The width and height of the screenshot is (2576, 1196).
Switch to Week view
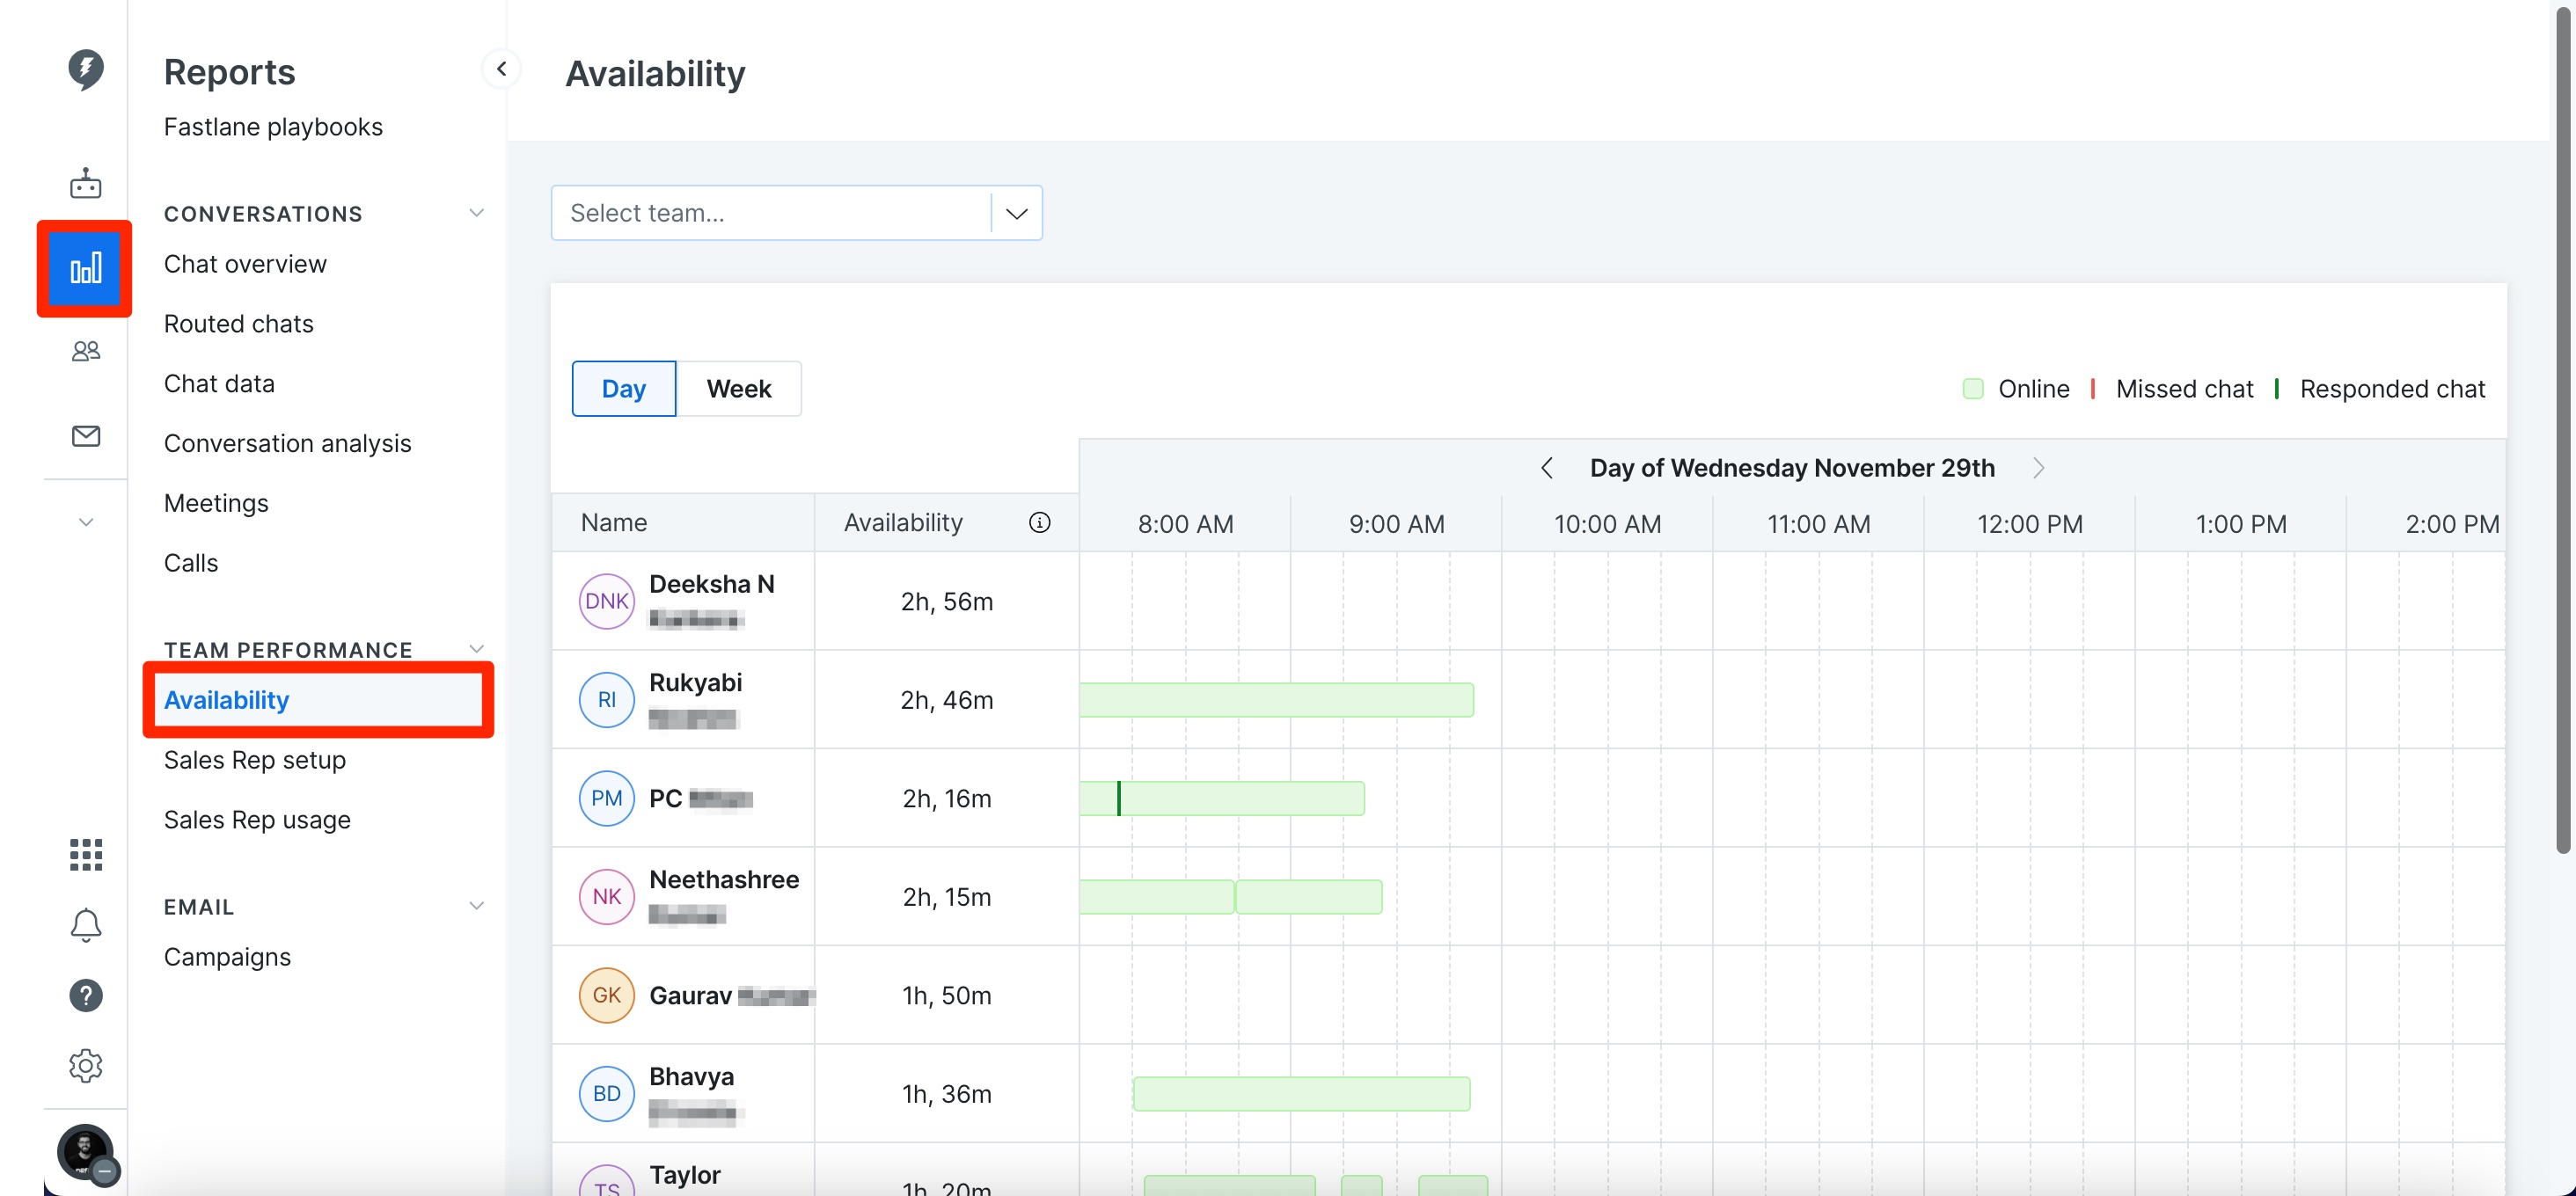[739, 389]
